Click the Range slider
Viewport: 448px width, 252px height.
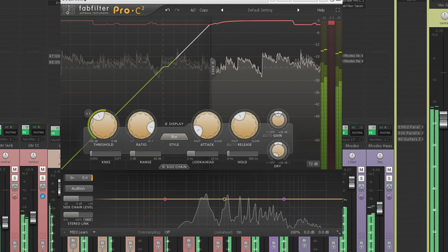pyautogui.click(x=145, y=154)
